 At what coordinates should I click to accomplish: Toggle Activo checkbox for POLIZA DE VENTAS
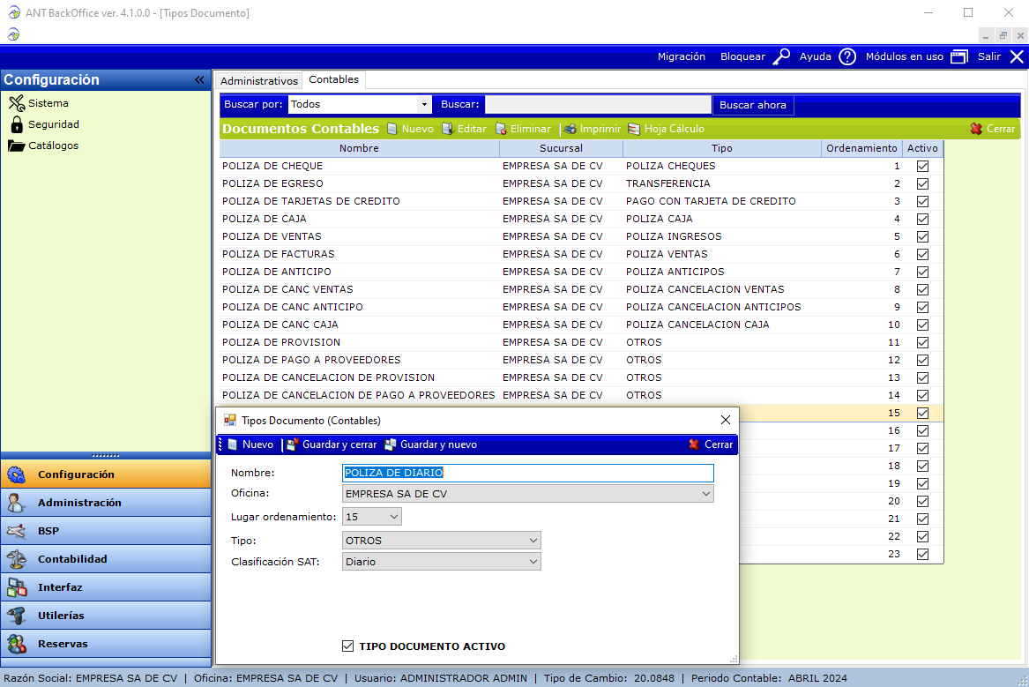(x=922, y=236)
